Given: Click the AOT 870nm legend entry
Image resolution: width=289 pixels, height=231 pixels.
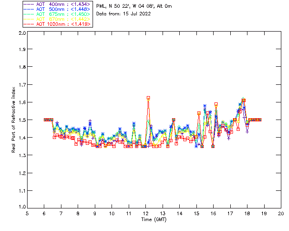Looking at the screenshot, I should (x=57, y=19).
